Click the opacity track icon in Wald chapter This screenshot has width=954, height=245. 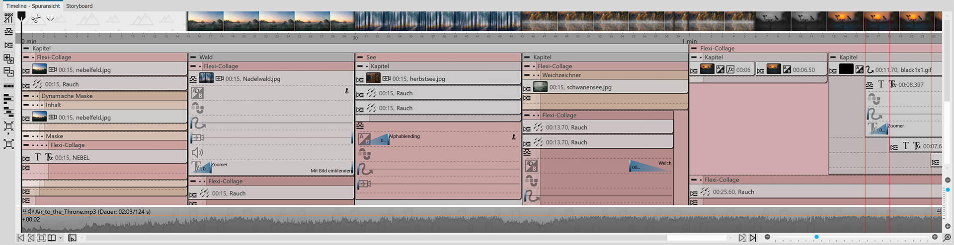(197, 93)
